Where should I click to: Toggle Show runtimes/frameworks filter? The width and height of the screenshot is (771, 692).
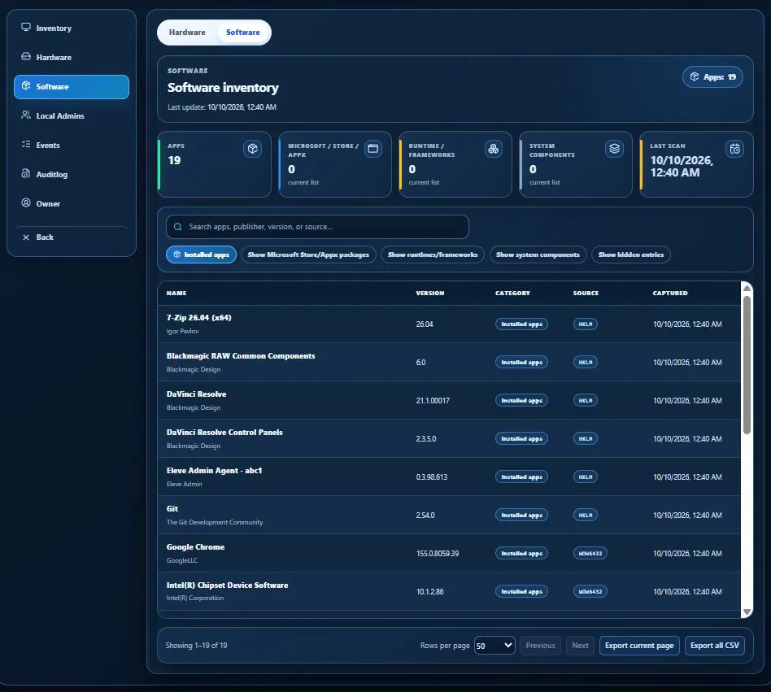(x=433, y=255)
